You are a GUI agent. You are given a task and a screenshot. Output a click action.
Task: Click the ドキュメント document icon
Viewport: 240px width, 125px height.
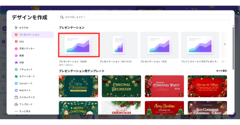tap(16, 70)
